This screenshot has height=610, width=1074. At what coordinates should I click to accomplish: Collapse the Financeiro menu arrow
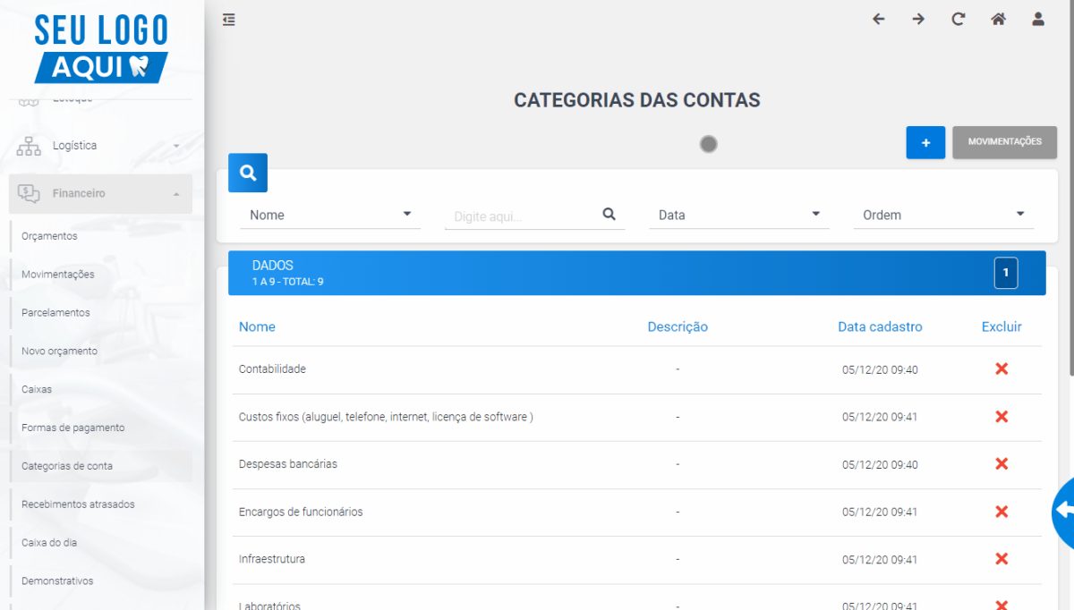tap(176, 194)
